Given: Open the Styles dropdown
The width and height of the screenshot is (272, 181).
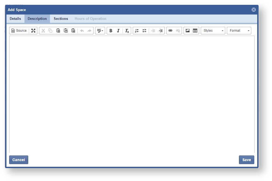Looking at the screenshot, I should click(213, 31).
